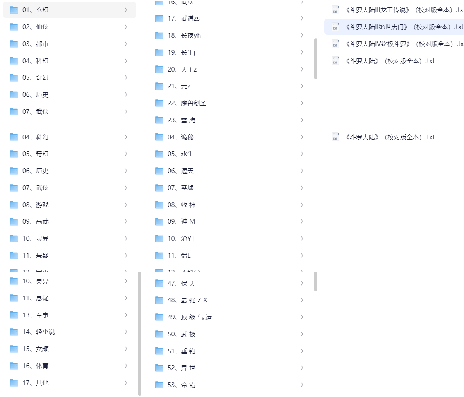Select the 52、异世 folder name
The width and height of the screenshot is (464, 397).
(x=181, y=368)
